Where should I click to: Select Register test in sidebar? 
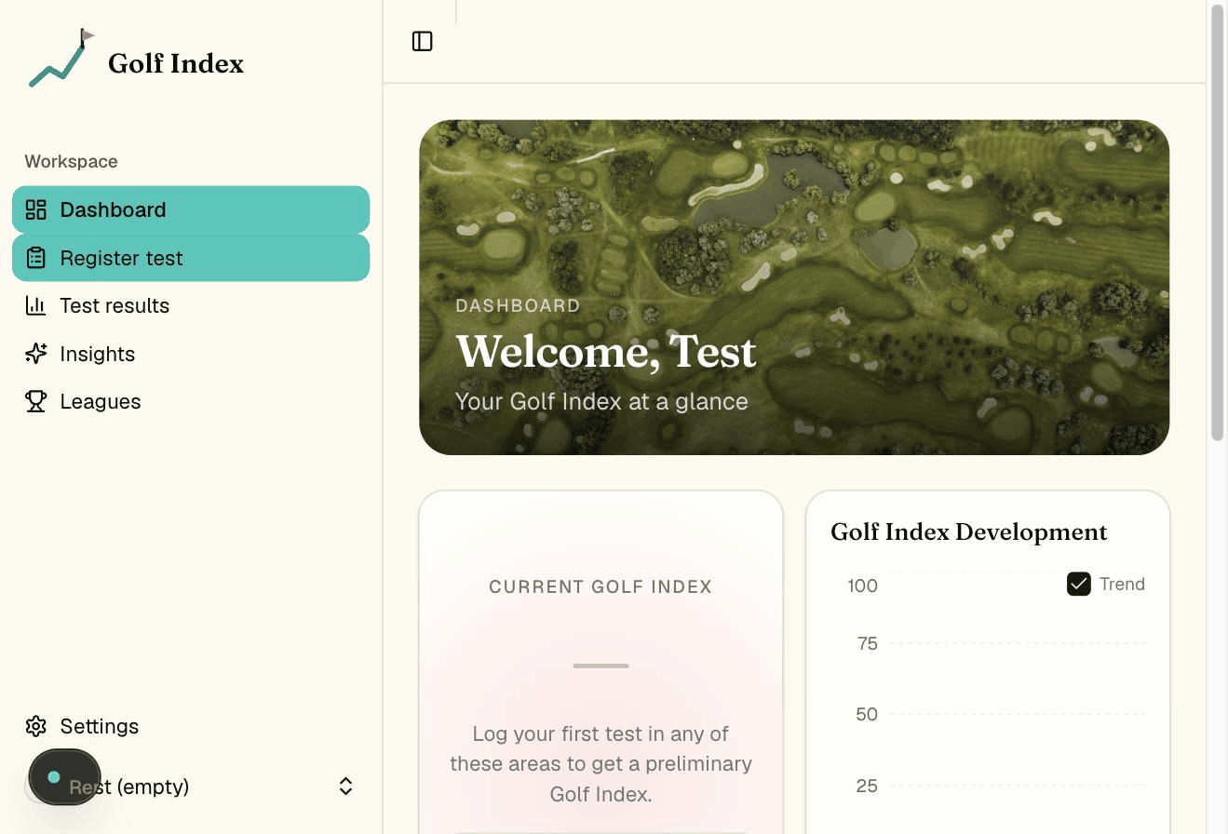(191, 258)
